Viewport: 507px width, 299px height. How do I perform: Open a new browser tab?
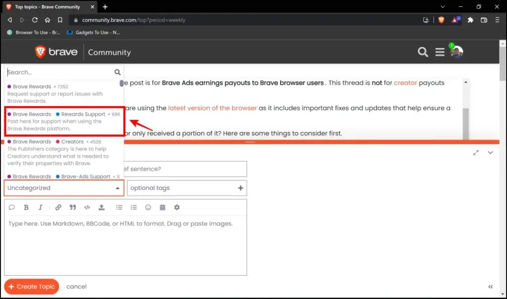(x=105, y=7)
